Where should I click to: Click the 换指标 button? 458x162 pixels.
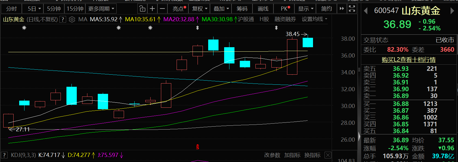pos(312,155)
